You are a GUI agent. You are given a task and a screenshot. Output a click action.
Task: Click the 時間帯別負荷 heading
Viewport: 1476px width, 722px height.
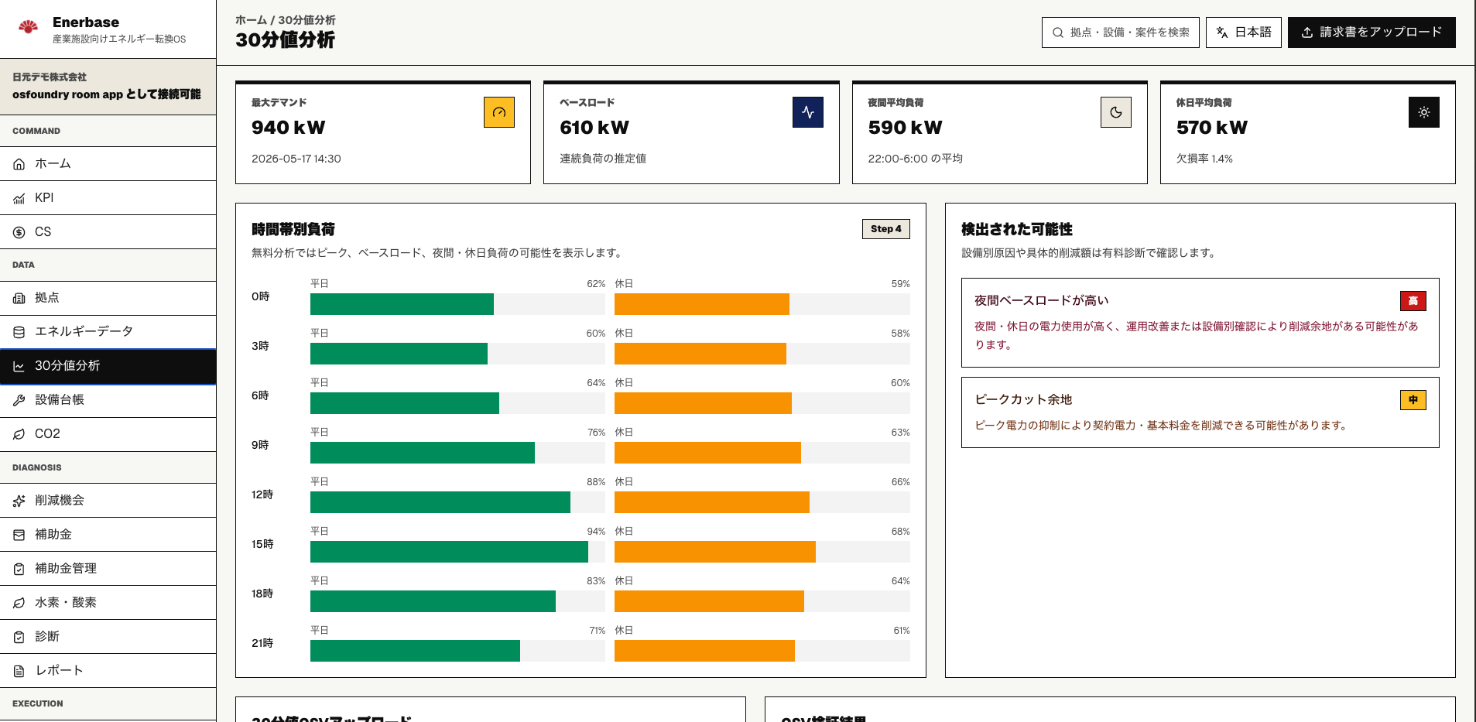pos(293,229)
